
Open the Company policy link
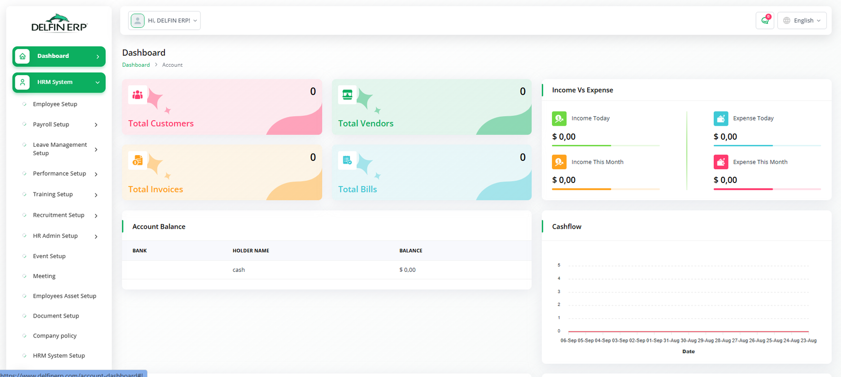pyautogui.click(x=55, y=336)
